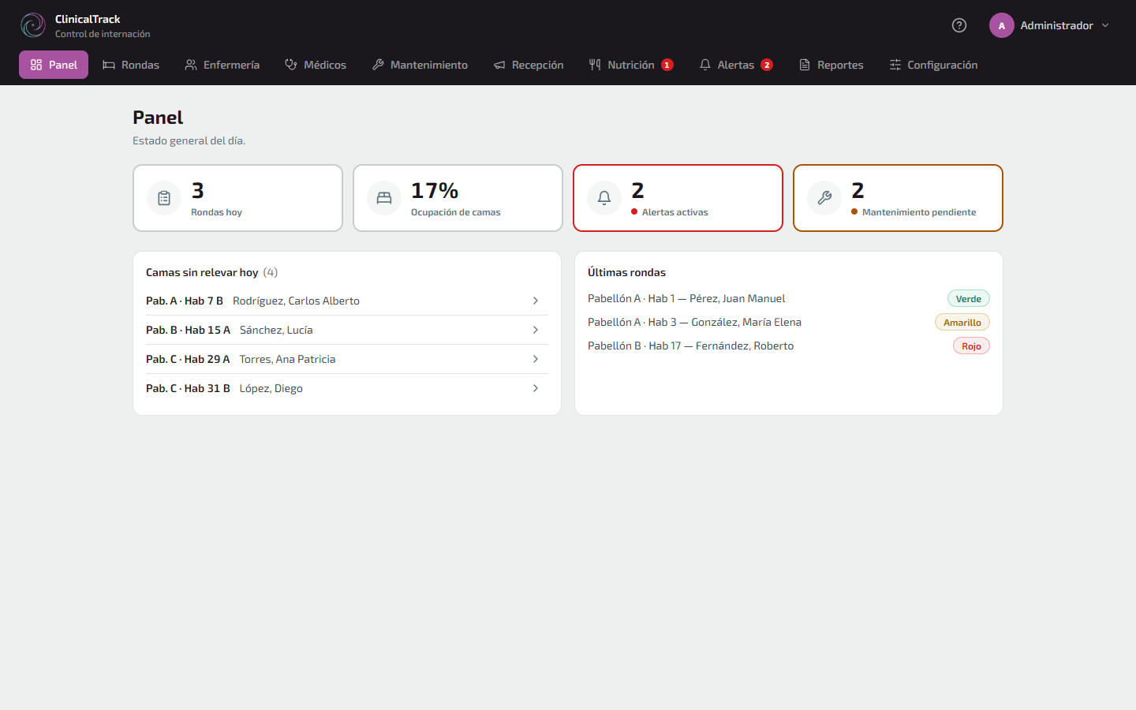Open the Nutrición tab
This screenshot has height=710, width=1136.
point(631,65)
